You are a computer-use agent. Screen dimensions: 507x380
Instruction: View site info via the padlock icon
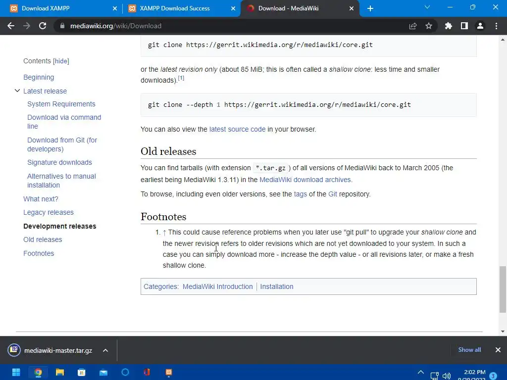62,26
